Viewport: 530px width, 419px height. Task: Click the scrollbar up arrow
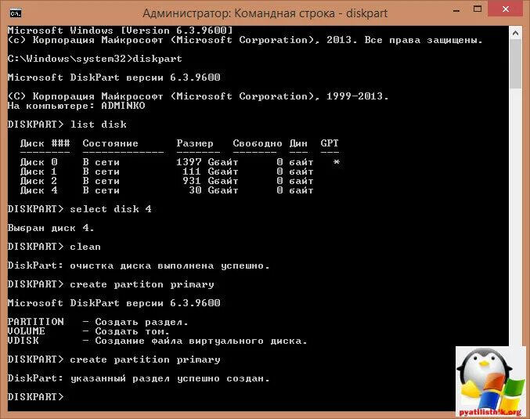(x=515, y=33)
